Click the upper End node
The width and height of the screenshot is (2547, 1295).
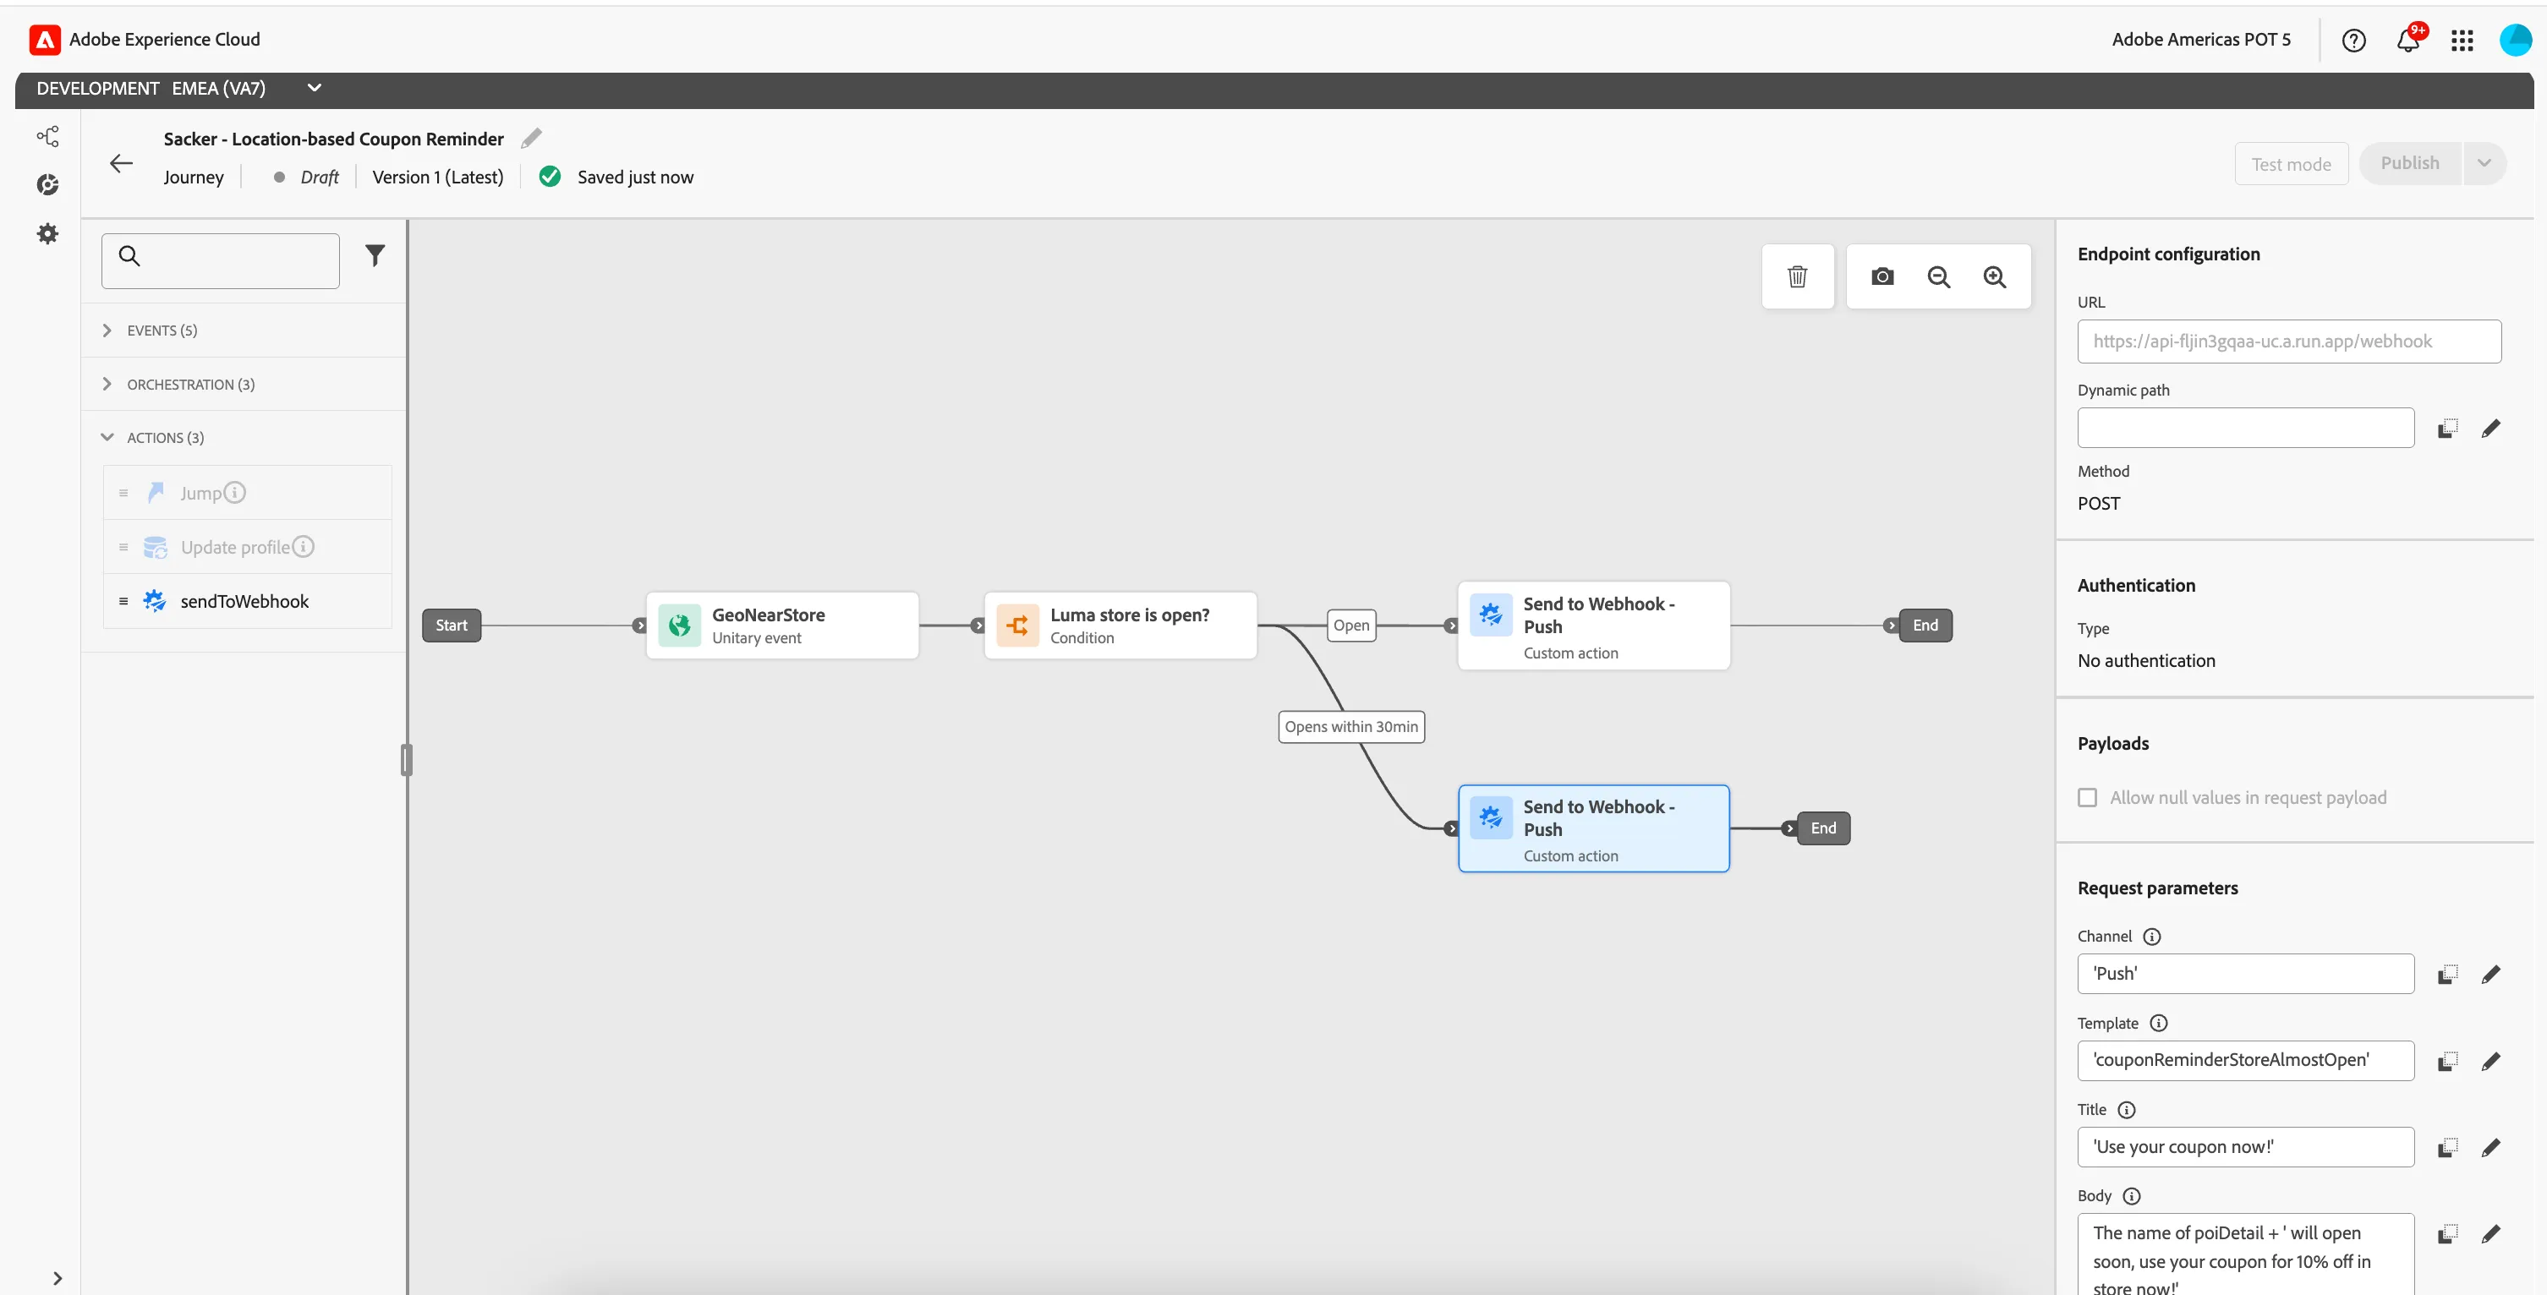click(x=1924, y=626)
